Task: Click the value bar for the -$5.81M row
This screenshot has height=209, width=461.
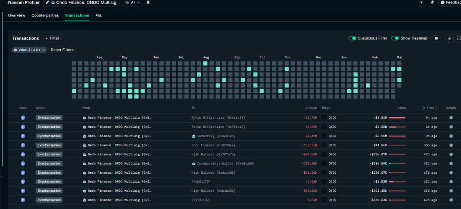Action: [x=397, y=118]
